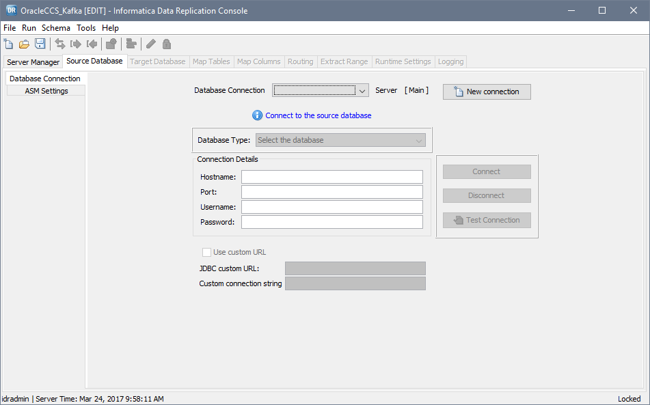Click the new configuration file icon
This screenshot has height=405, width=650.
coord(9,44)
